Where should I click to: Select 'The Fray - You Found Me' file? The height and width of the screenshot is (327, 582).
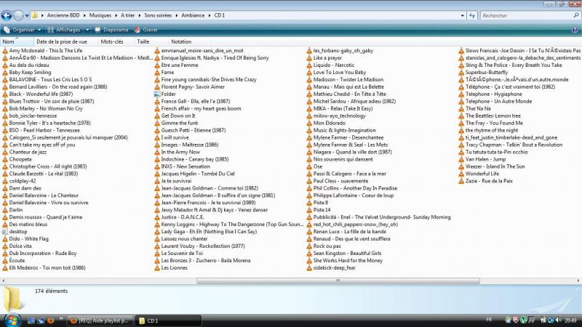point(490,123)
